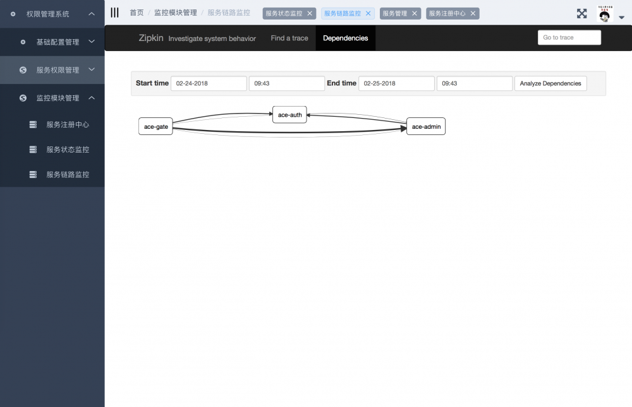Screen dimensions: 632x407
Task: Click the icon beside 服务权限管理
Action: click(x=23, y=69)
